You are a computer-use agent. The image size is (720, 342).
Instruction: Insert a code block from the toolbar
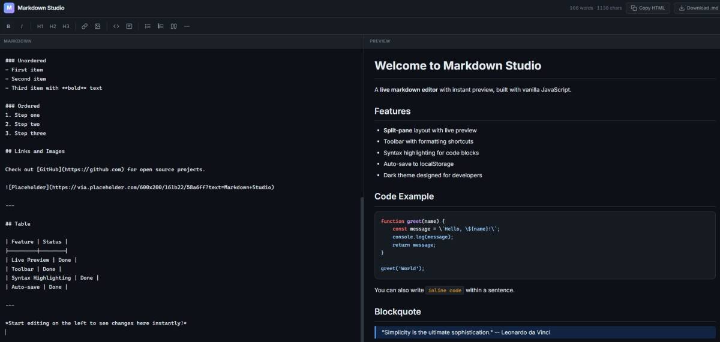pos(129,26)
